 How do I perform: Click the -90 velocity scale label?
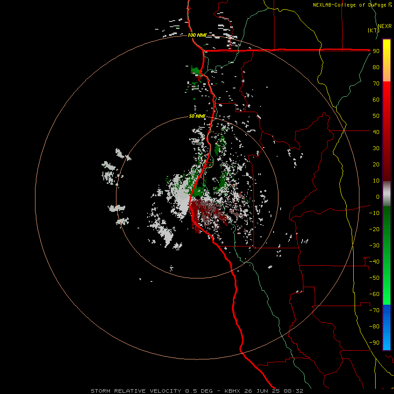(x=374, y=343)
